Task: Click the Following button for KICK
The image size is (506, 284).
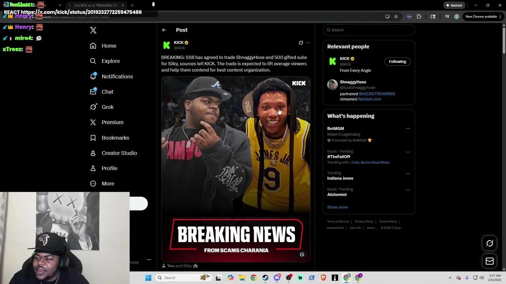Action: (397, 62)
